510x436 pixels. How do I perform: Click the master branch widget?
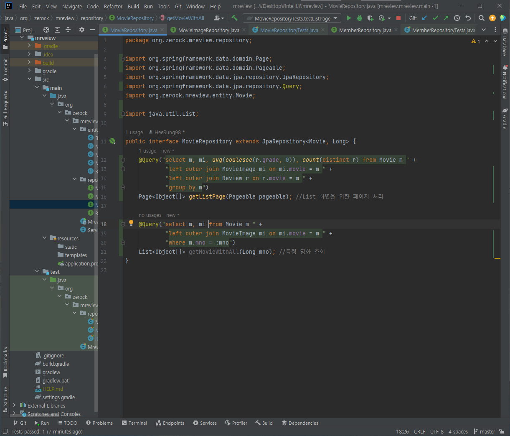click(484, 431)
